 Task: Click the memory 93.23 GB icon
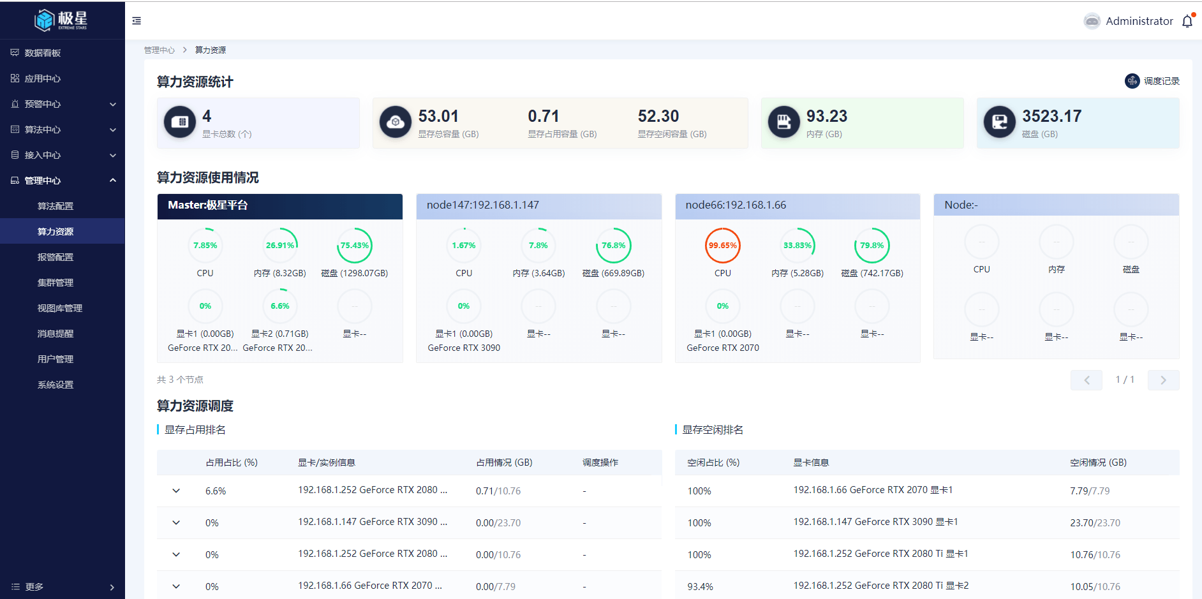783,122
